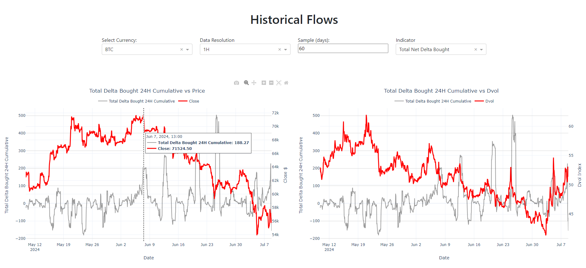The height and width of the screenshot is (268, 586).
Task: Toggle the Close trace in the legend
Action: point(189,101)
